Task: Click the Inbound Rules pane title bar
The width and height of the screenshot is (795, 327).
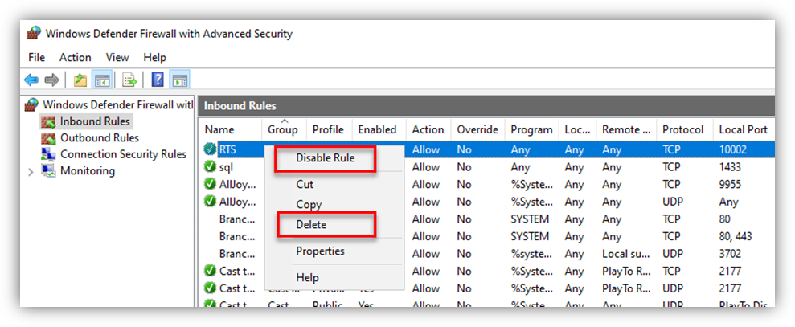Action: (x=486, y=105)
